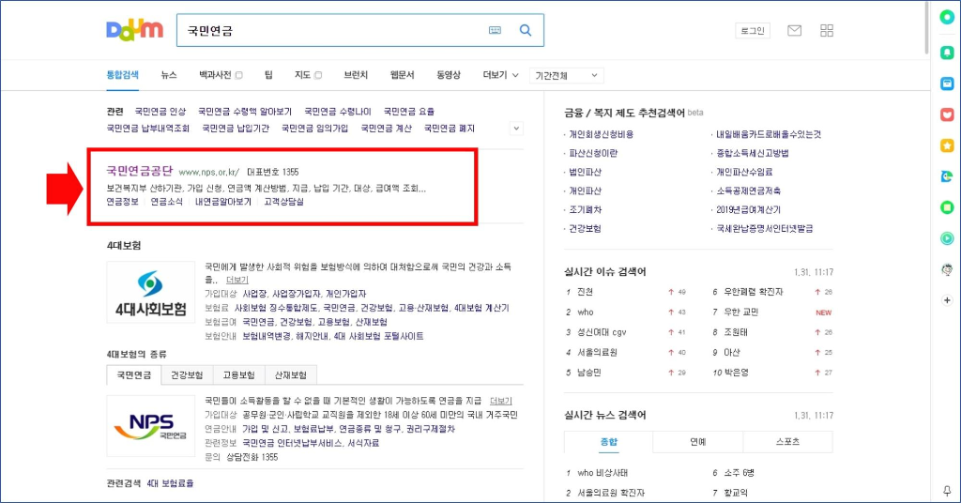Open the 동영상 tab
The height and width of the screenshot is (503, 961).
tap(449, 75)
